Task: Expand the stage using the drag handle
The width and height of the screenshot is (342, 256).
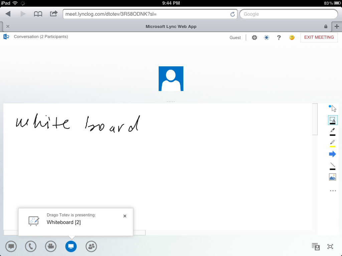Action: (171, 101)
